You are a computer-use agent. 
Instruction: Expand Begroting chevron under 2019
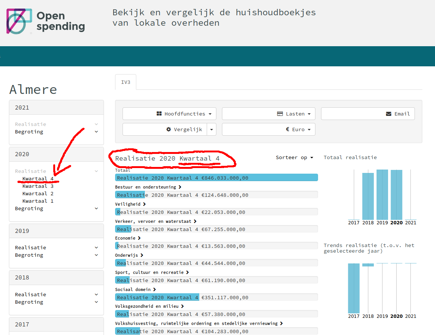pos(96,255)
